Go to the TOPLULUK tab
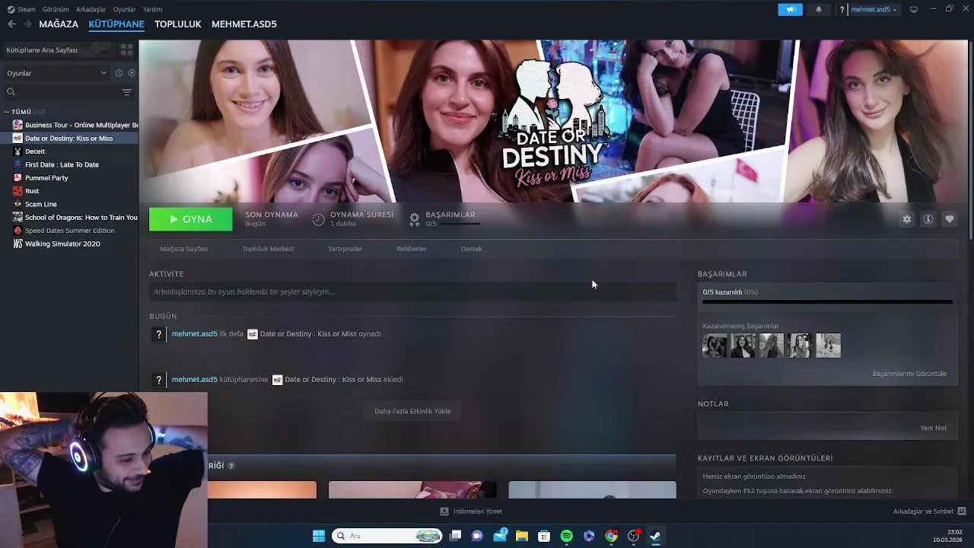Viewport: 974px width, 548px height. [177, 24]
